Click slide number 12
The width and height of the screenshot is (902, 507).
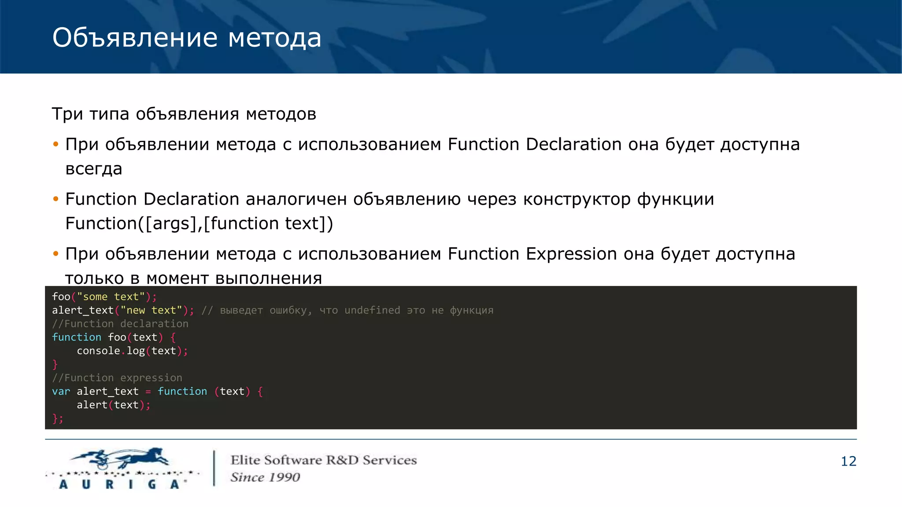pyautogui.click(x=848, y=461)
